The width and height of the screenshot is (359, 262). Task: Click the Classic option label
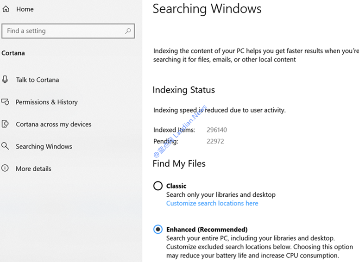click(x=176, y=186)
